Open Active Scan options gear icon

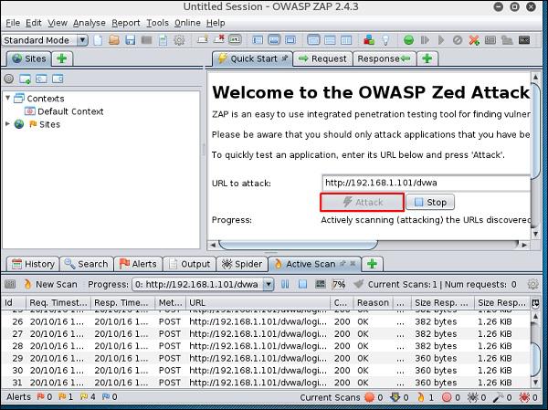coord(533,284)
